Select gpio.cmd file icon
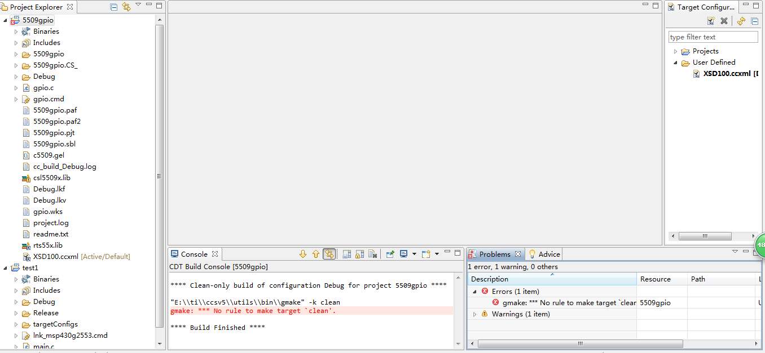765x353 pixels. 26,99
